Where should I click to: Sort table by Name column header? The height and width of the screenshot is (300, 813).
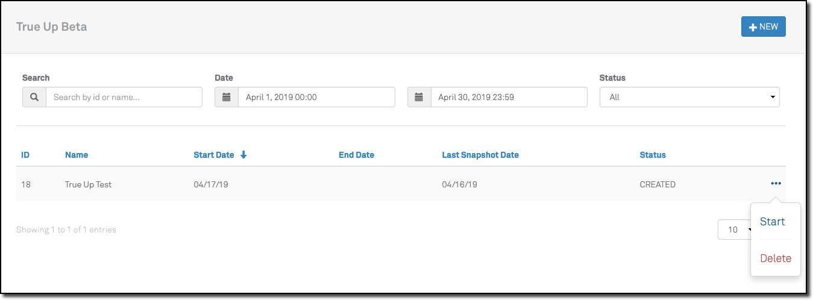click(77, 155)
